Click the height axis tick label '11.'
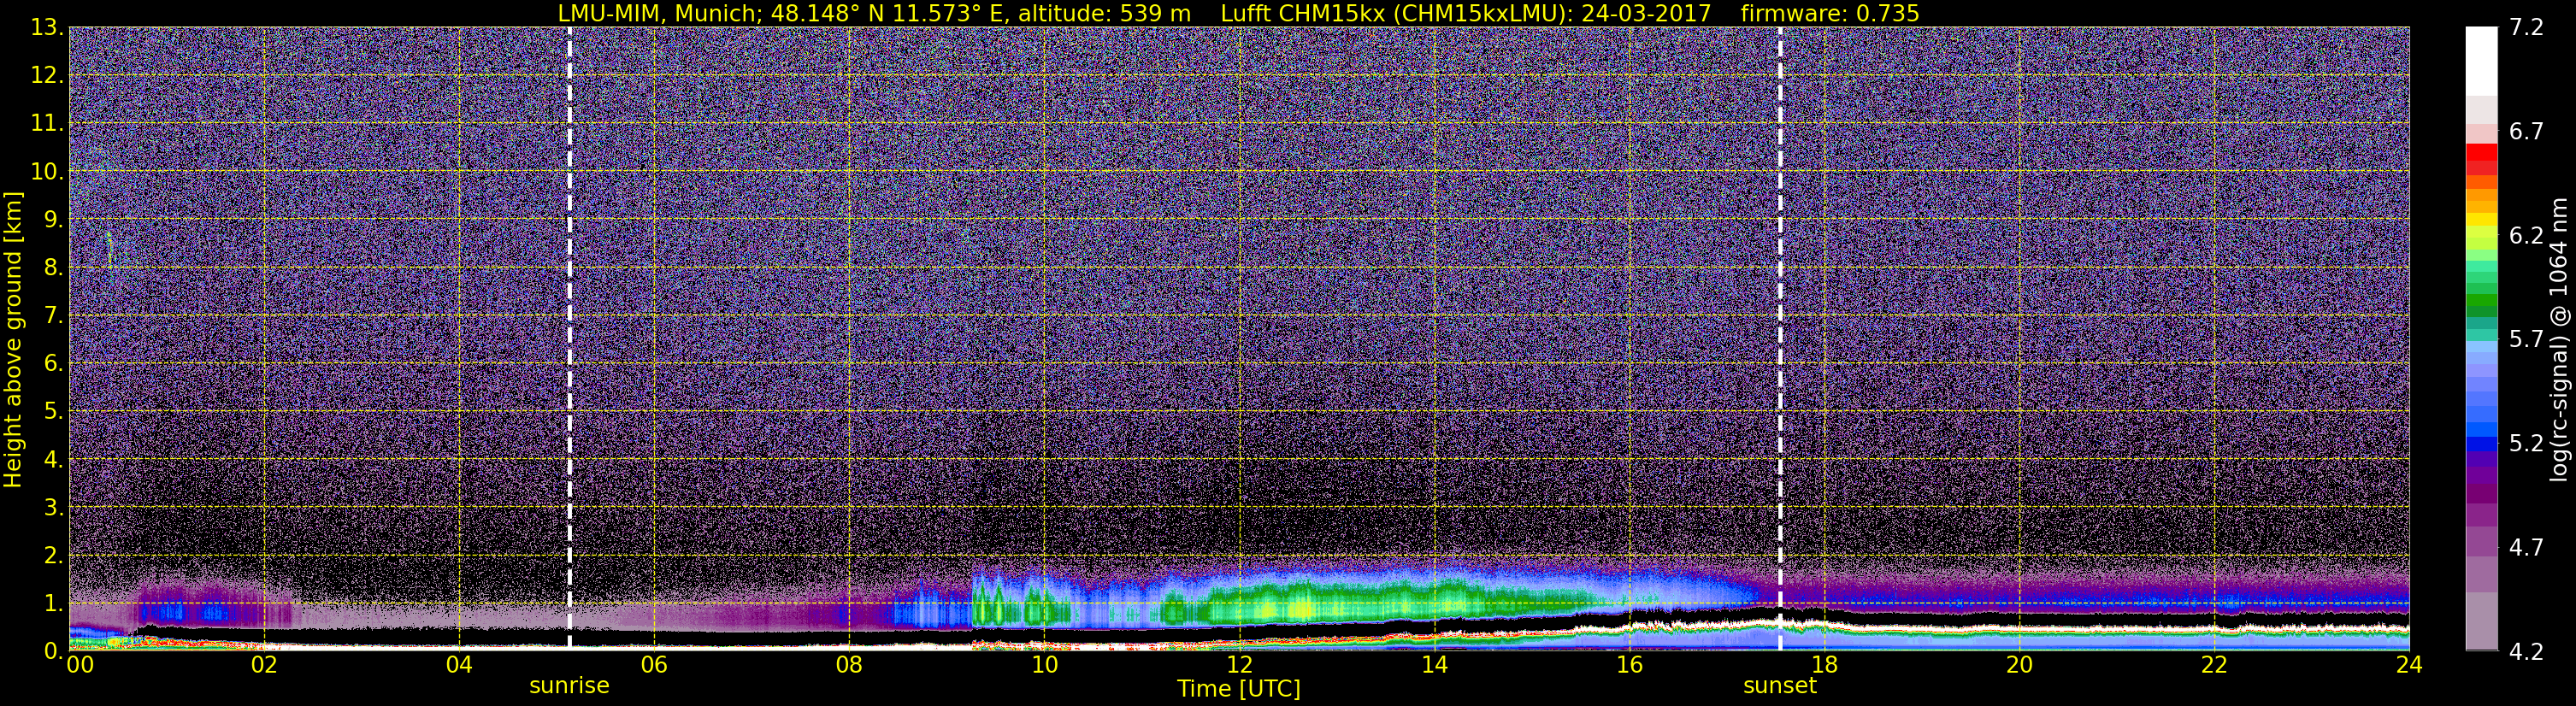The image size is (2576, 706). tap(47, 123)
